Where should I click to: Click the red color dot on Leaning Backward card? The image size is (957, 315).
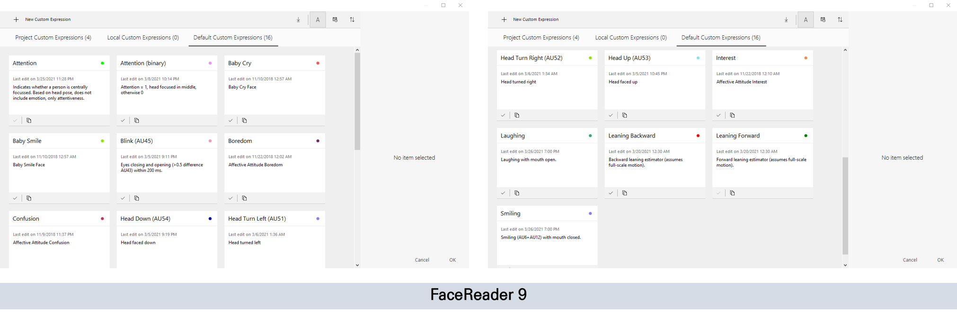698,136
